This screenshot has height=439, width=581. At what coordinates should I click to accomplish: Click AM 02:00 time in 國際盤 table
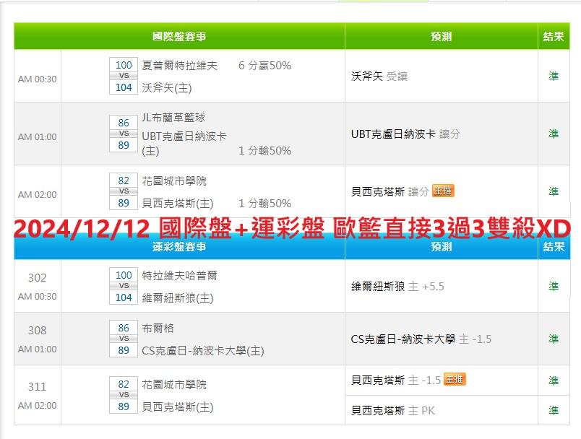pos(38,195)
